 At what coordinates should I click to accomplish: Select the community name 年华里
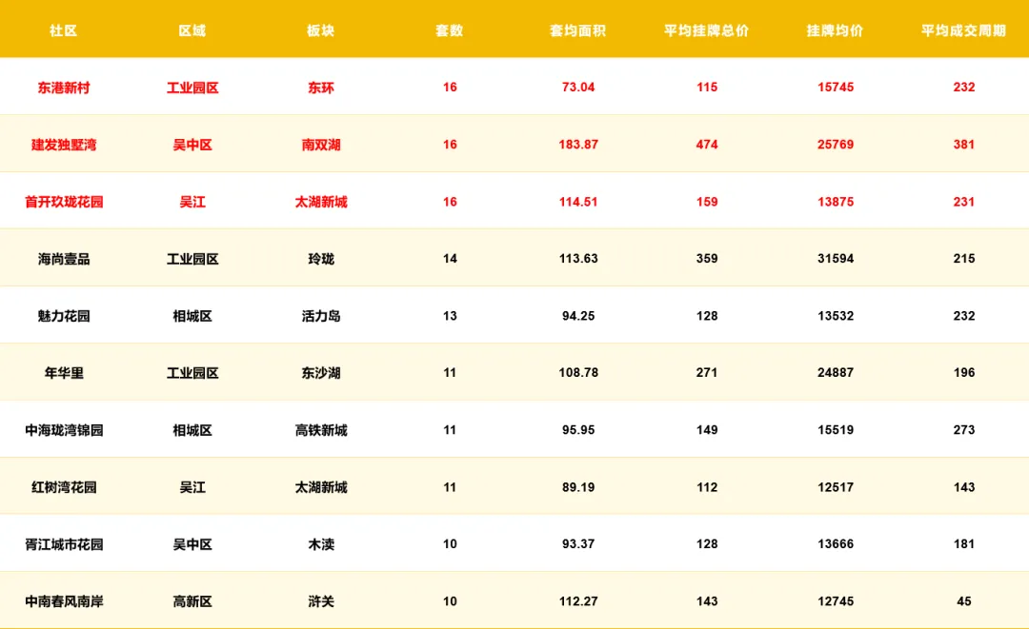[64, 373]
